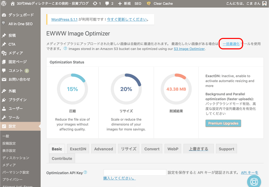Open パーマリンク設定 submenu item
The width and height of the screenshot is (269, 187).
coord(15,172)
